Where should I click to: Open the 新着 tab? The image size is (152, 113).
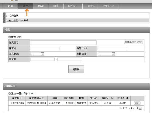10,6
